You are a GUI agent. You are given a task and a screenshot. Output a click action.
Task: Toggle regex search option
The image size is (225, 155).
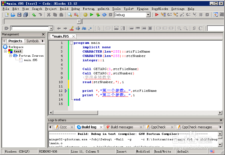point(90,28)
